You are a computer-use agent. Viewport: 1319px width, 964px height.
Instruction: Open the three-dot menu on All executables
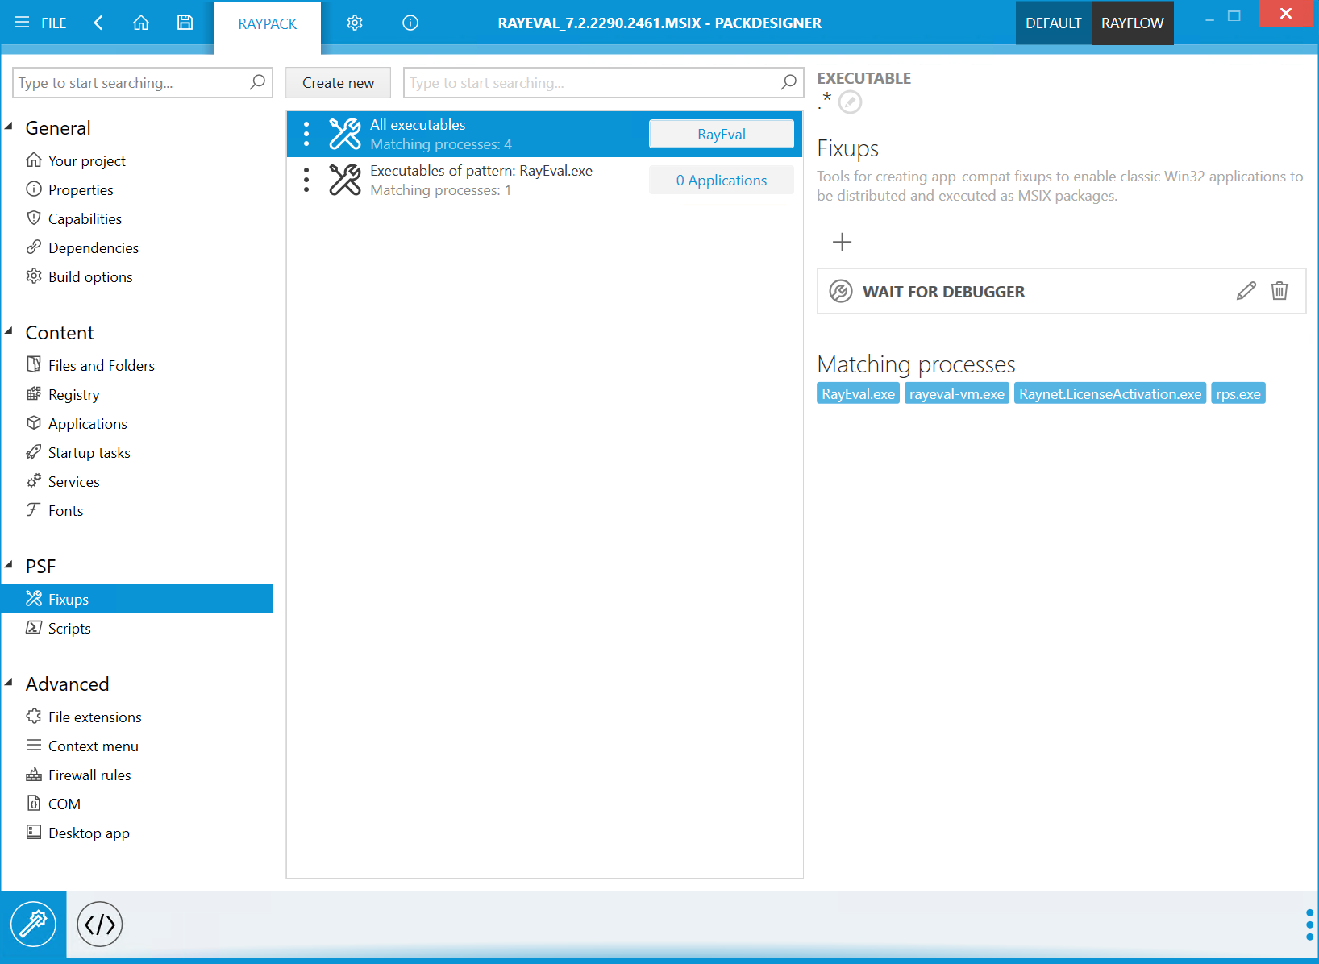[x=306, y=134]
